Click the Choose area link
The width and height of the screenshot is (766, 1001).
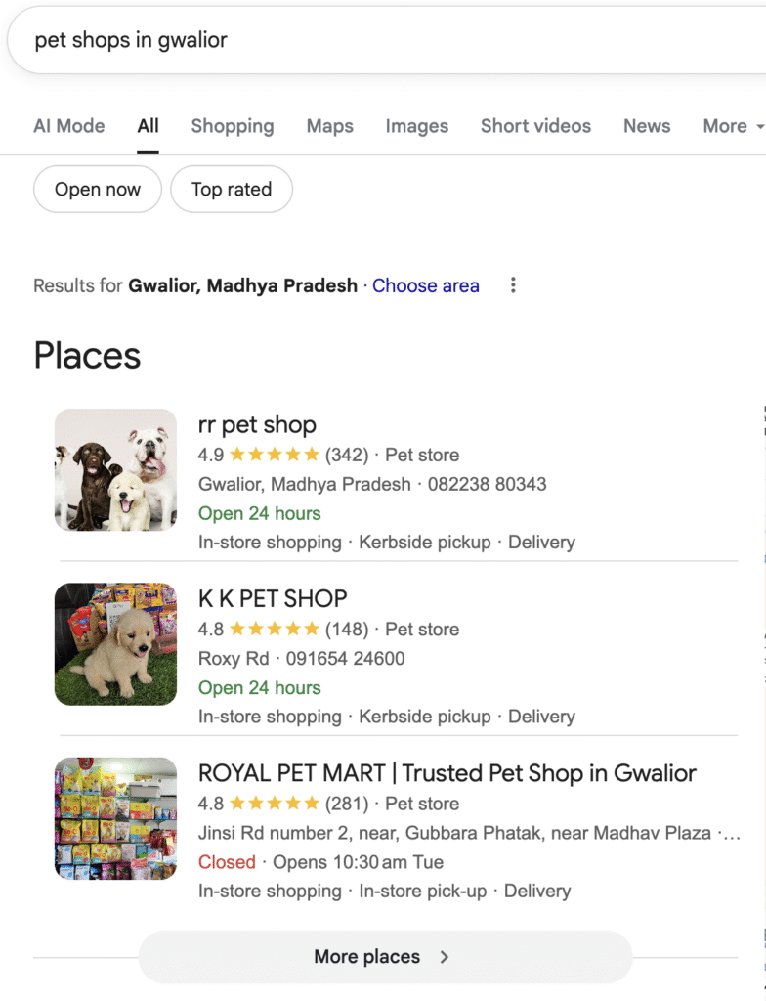426,285
